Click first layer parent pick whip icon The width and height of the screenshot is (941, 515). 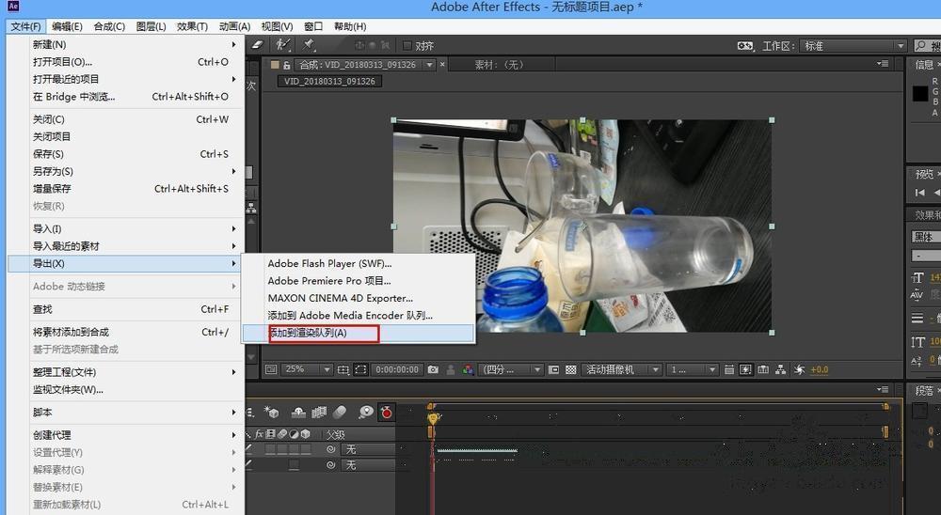pyautogui.click(x=330, y=449)
